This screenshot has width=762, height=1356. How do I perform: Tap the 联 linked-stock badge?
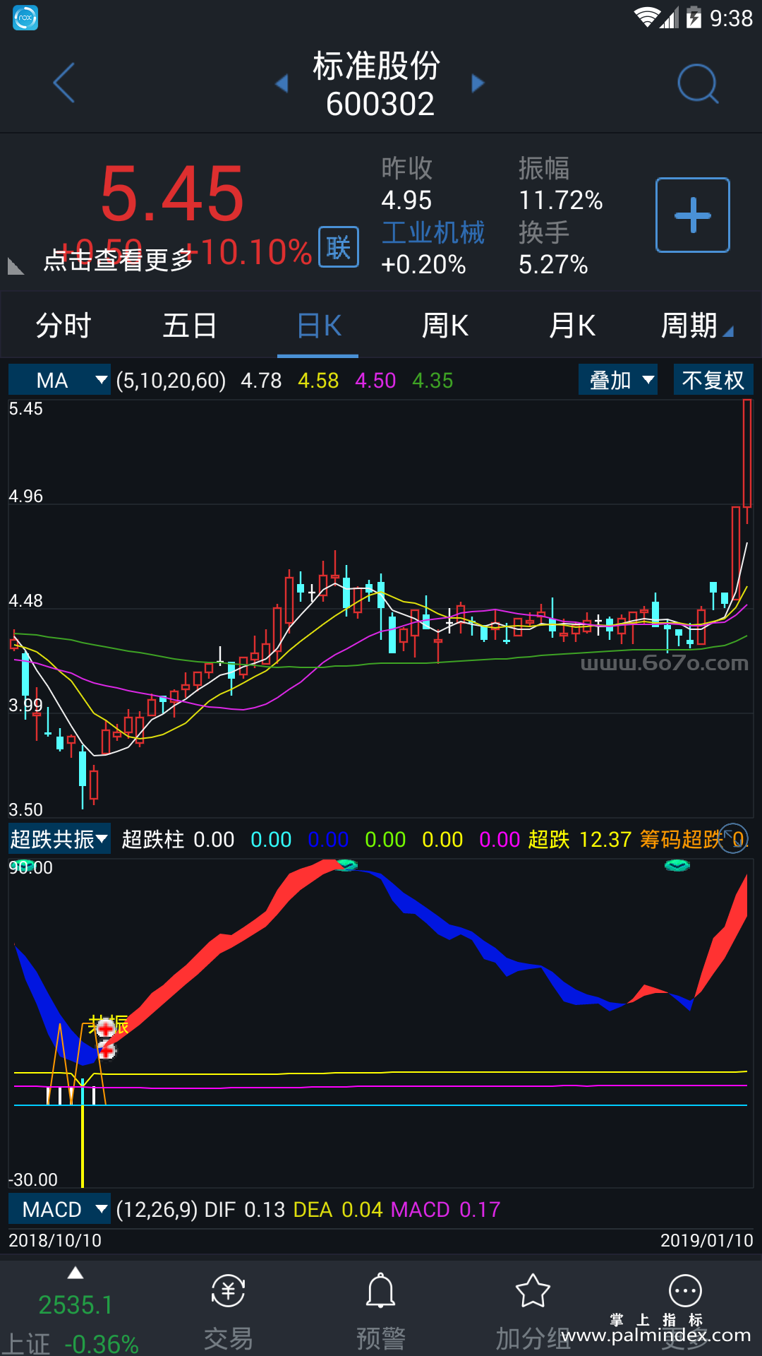pyautogui.click(x=339, y=247)
